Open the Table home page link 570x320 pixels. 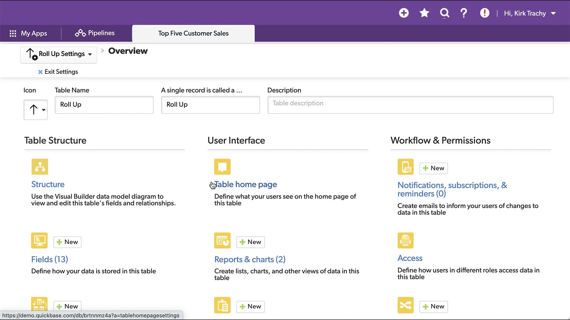tap(246, 184)
